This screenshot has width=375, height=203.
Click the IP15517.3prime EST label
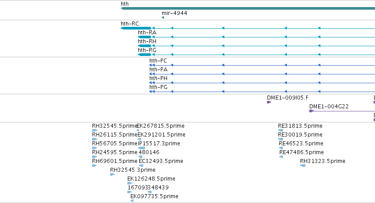pos(159,144)
